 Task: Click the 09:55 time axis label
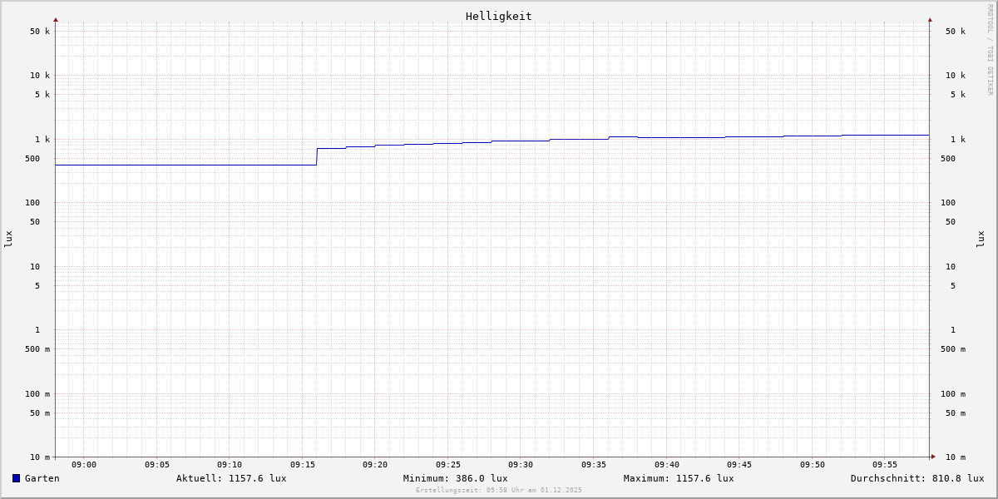[x=885, y=465]
